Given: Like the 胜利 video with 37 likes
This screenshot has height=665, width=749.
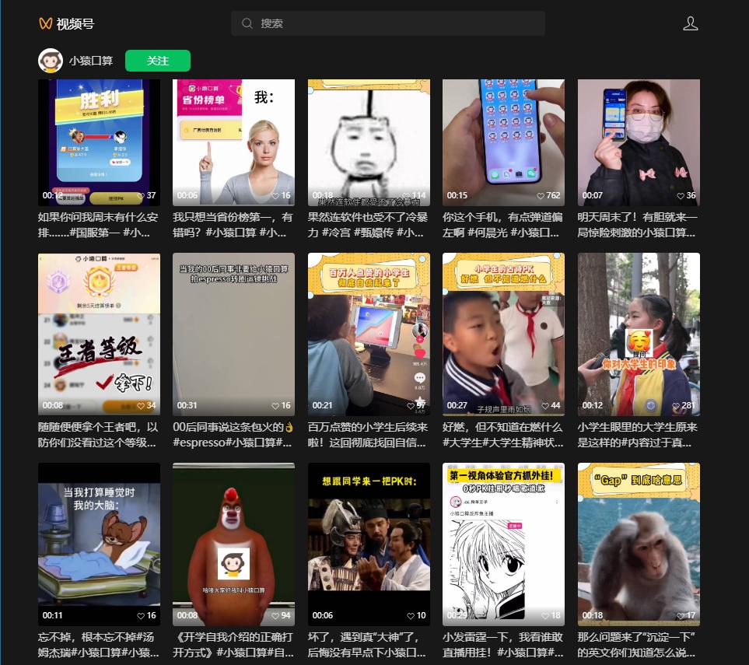Looking at the screenshot, I should (141, 195).
